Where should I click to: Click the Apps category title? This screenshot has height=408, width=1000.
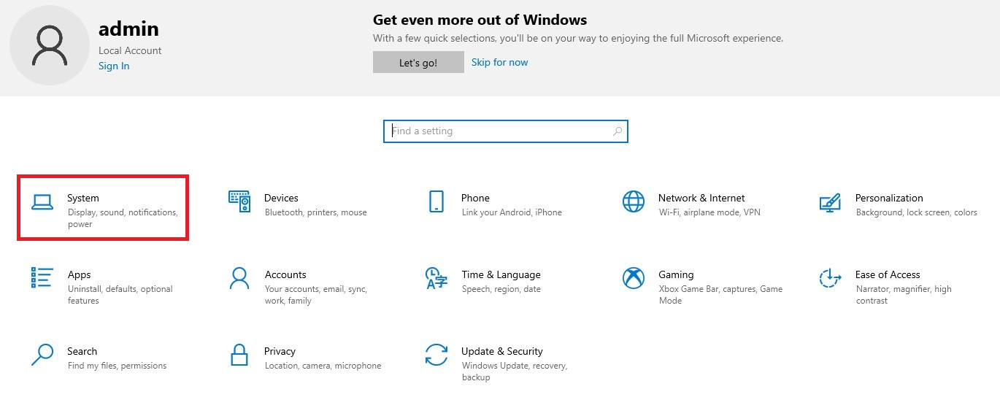pyautogui.click(x=79, y=274)
